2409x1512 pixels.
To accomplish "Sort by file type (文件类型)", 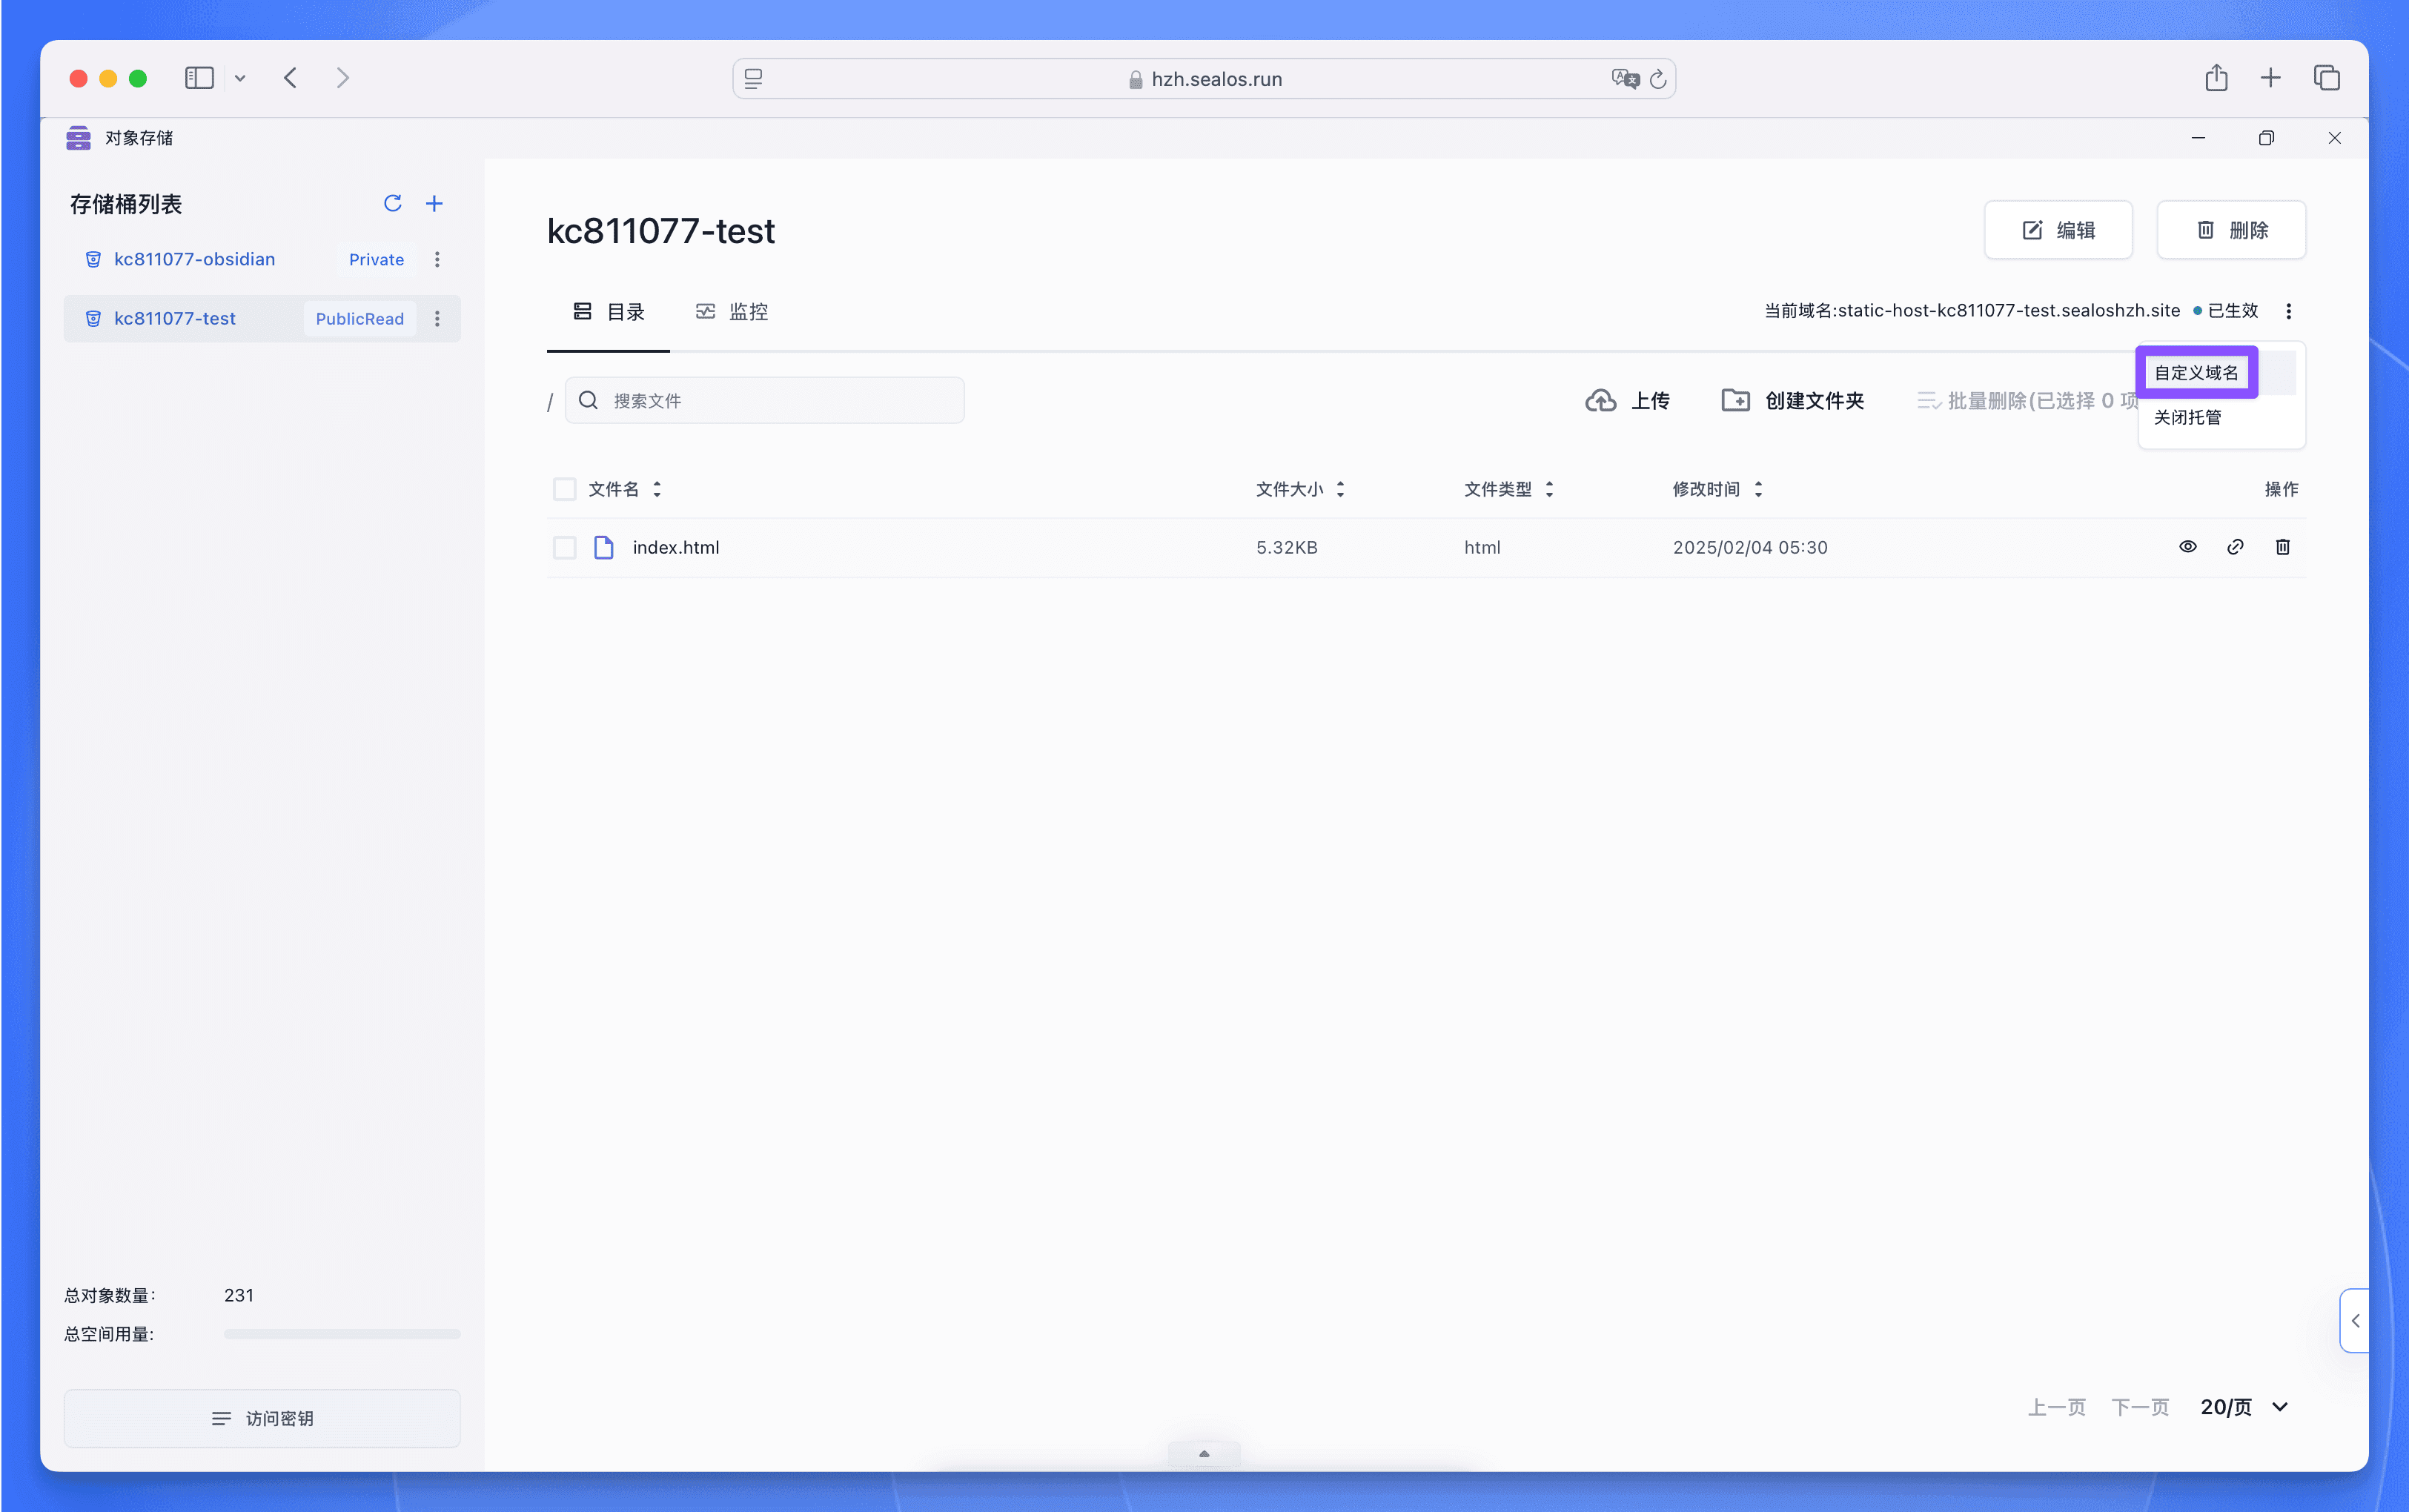I will (x=1549, y=489).
